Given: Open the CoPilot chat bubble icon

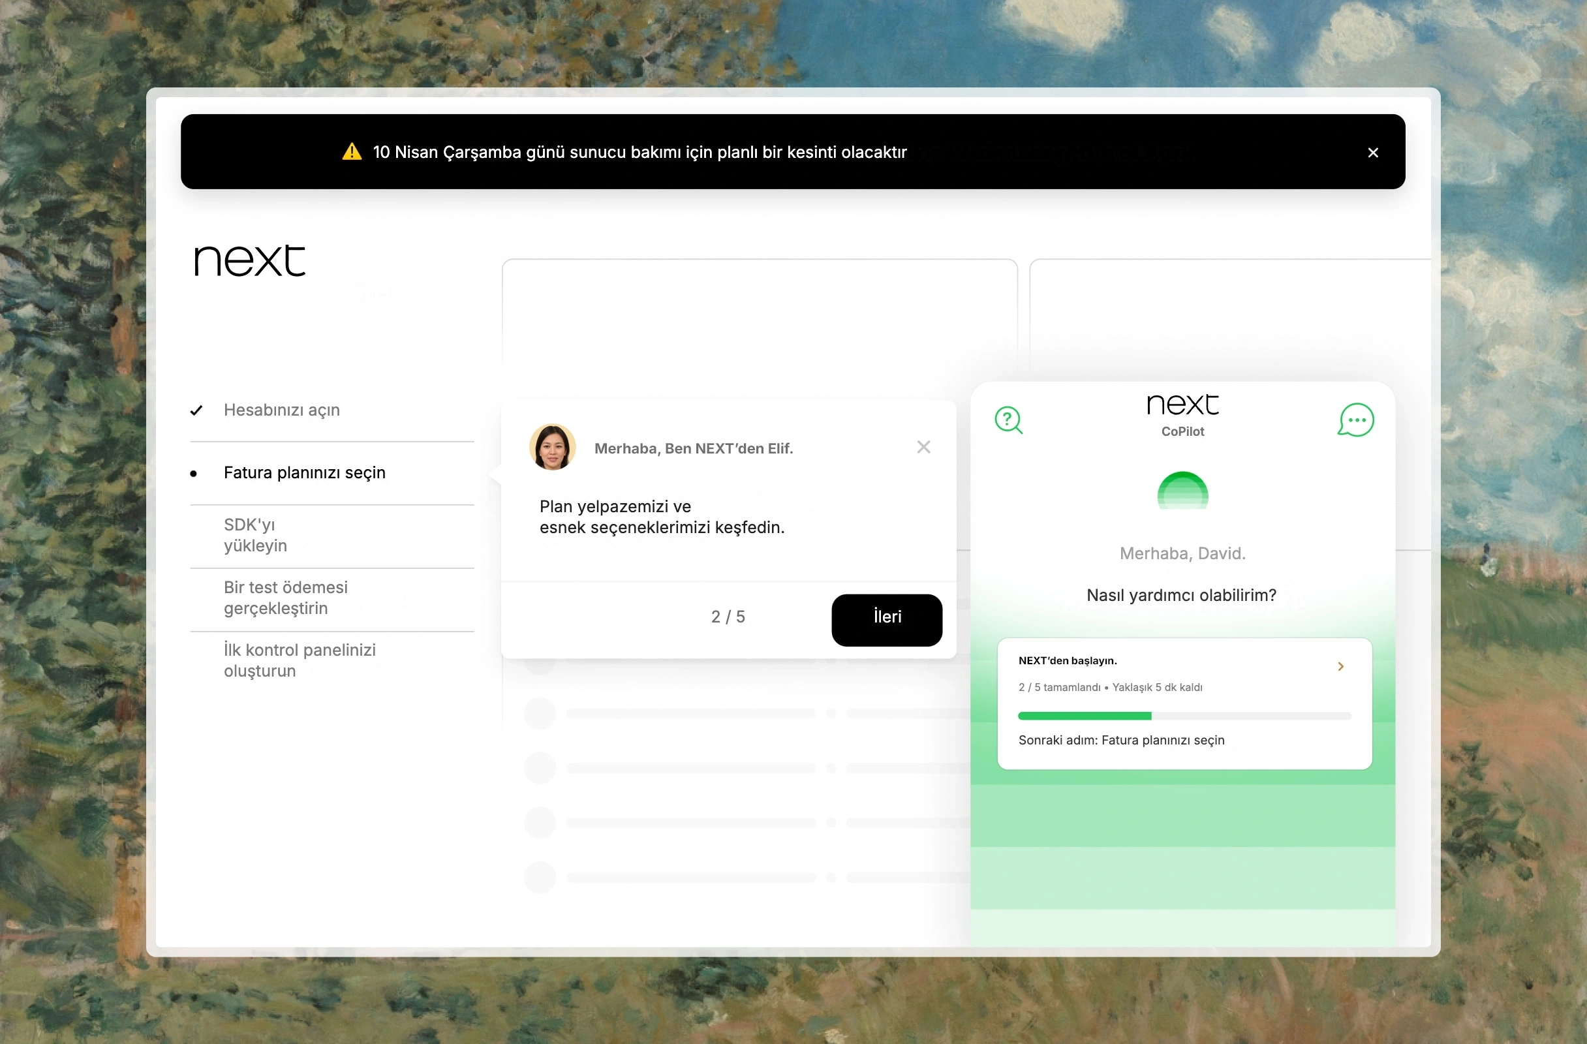Looking at the screenshot, I should [1355, 420].
